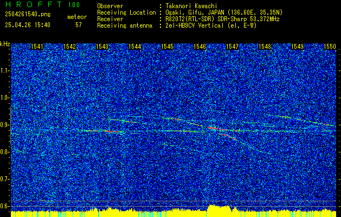Click the 1.1 kHz axis label
This screenshot has height=217, width=341.
(4, 71)
